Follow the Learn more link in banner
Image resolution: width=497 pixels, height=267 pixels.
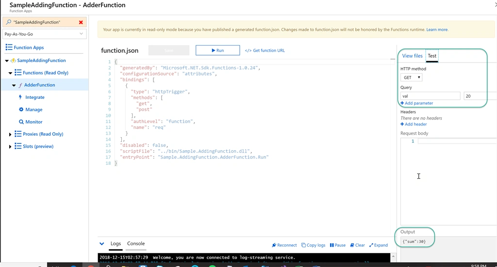point(437,30)
